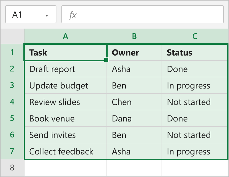Select row 1 header
This screenshot has height=177, width=229.
(x=12, y=52)
